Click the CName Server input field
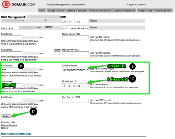 (x=76, y=69)
